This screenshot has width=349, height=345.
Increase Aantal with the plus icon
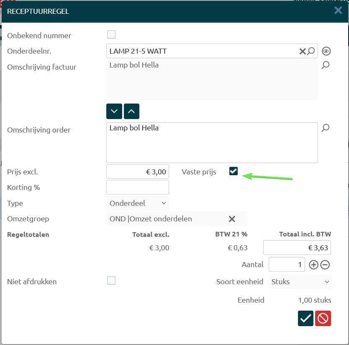pyautogui.click(x=313, y=265)
